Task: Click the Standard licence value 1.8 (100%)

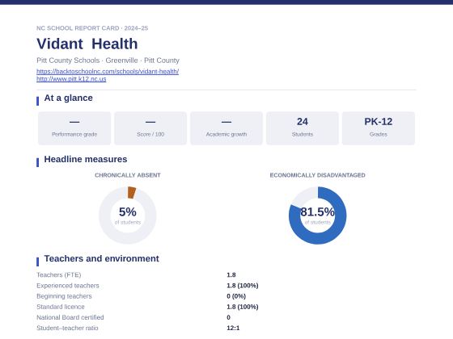Action: 243,307
